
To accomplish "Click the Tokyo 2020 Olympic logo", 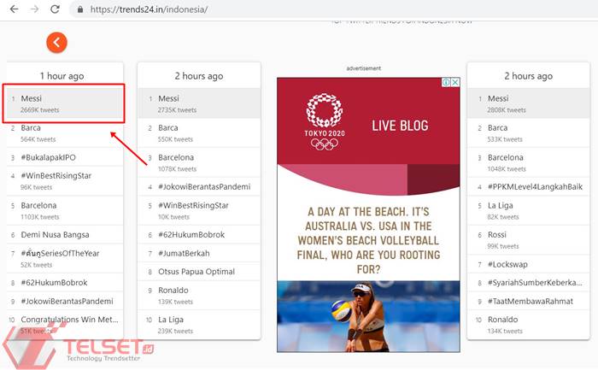I will click(324, 120).
